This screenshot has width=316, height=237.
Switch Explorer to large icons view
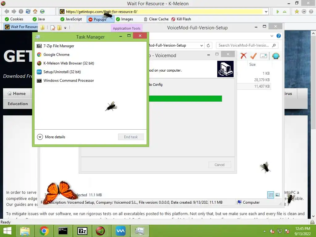[277, 195]
